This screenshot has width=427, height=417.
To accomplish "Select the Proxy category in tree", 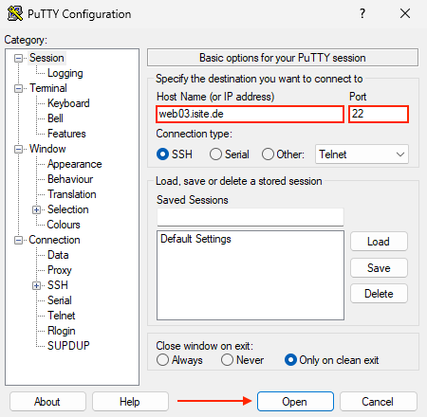I will [x=60, y=270].
